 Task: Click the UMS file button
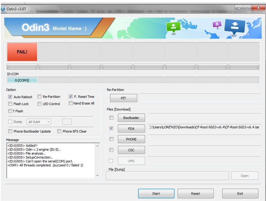pyautogui.click(x=131, y=161)
